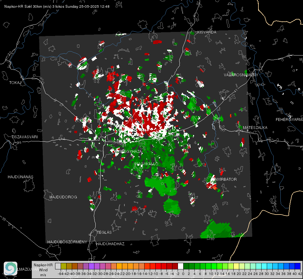Screen dimensions: 303x279
Task: Click the map title text with date 25-05-2025
Action: click(57, 7)
